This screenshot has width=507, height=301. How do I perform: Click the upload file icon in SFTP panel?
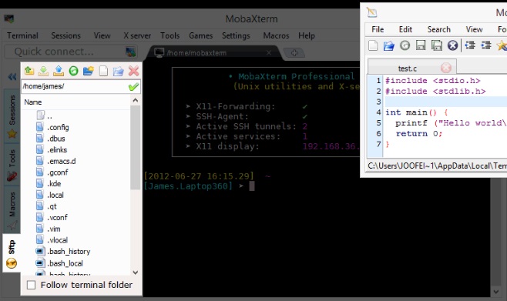coord(59,71)
